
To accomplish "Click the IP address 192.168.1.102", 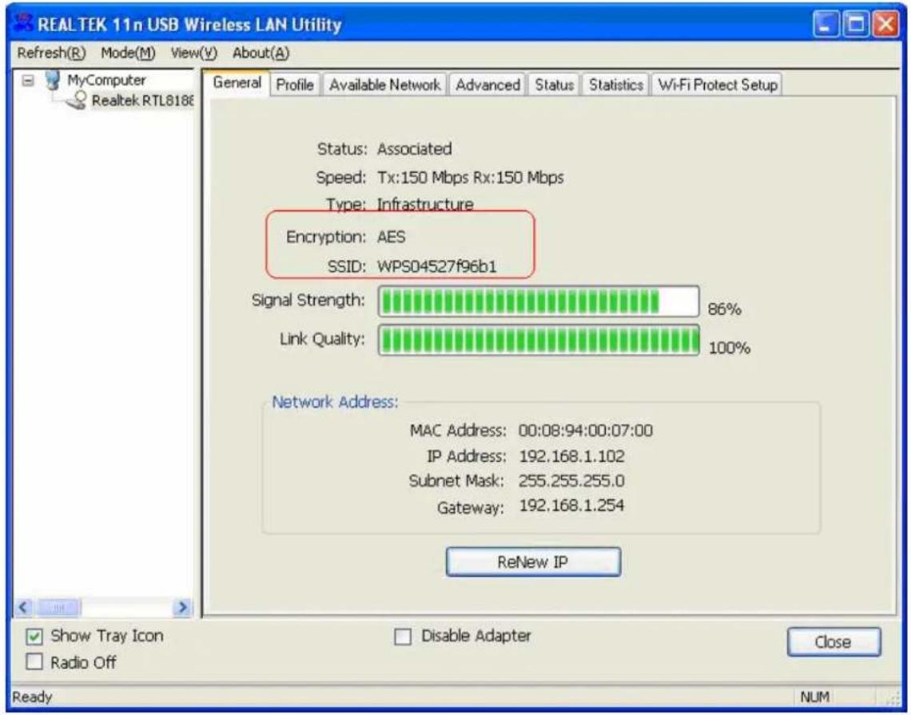I will pyautogui.click(x=571, y=456).
